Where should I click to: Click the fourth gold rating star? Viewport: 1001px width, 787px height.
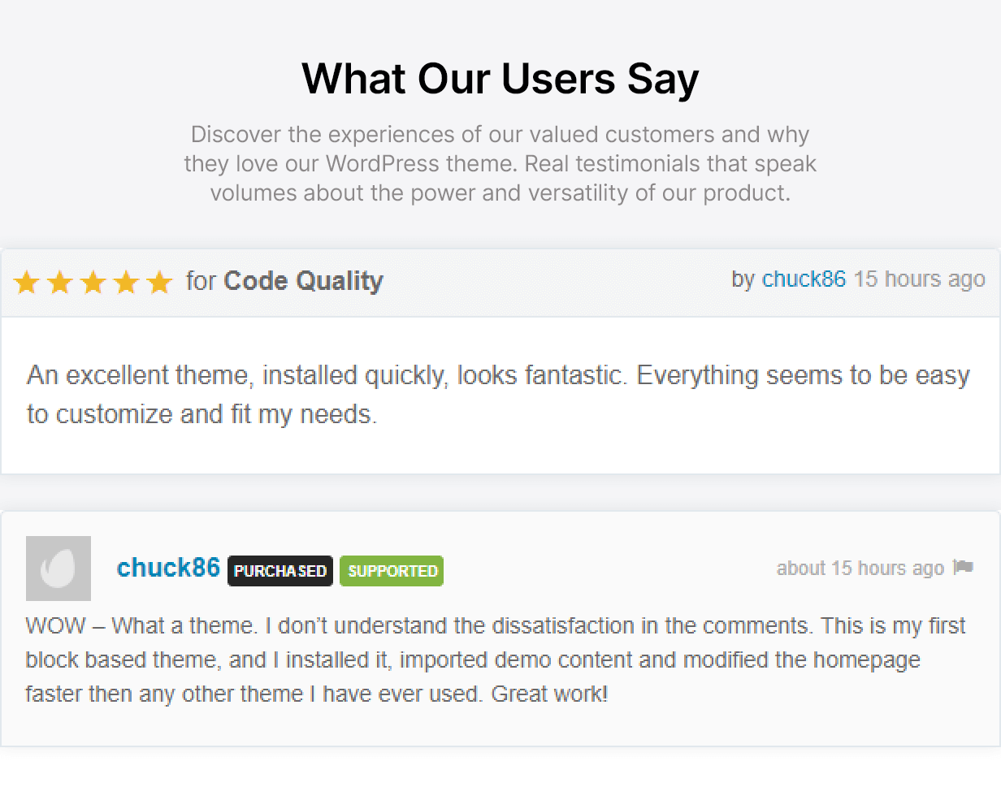127,283
